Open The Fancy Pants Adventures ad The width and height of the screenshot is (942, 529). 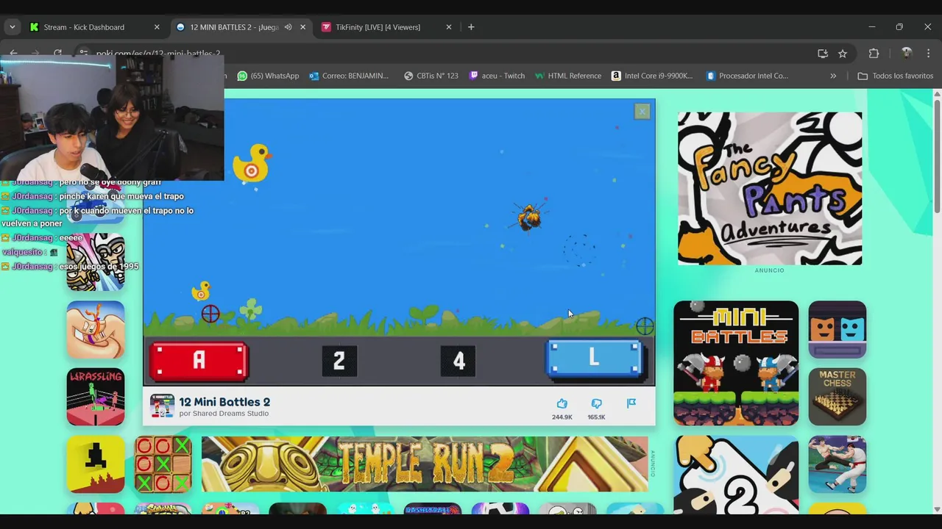770,188
